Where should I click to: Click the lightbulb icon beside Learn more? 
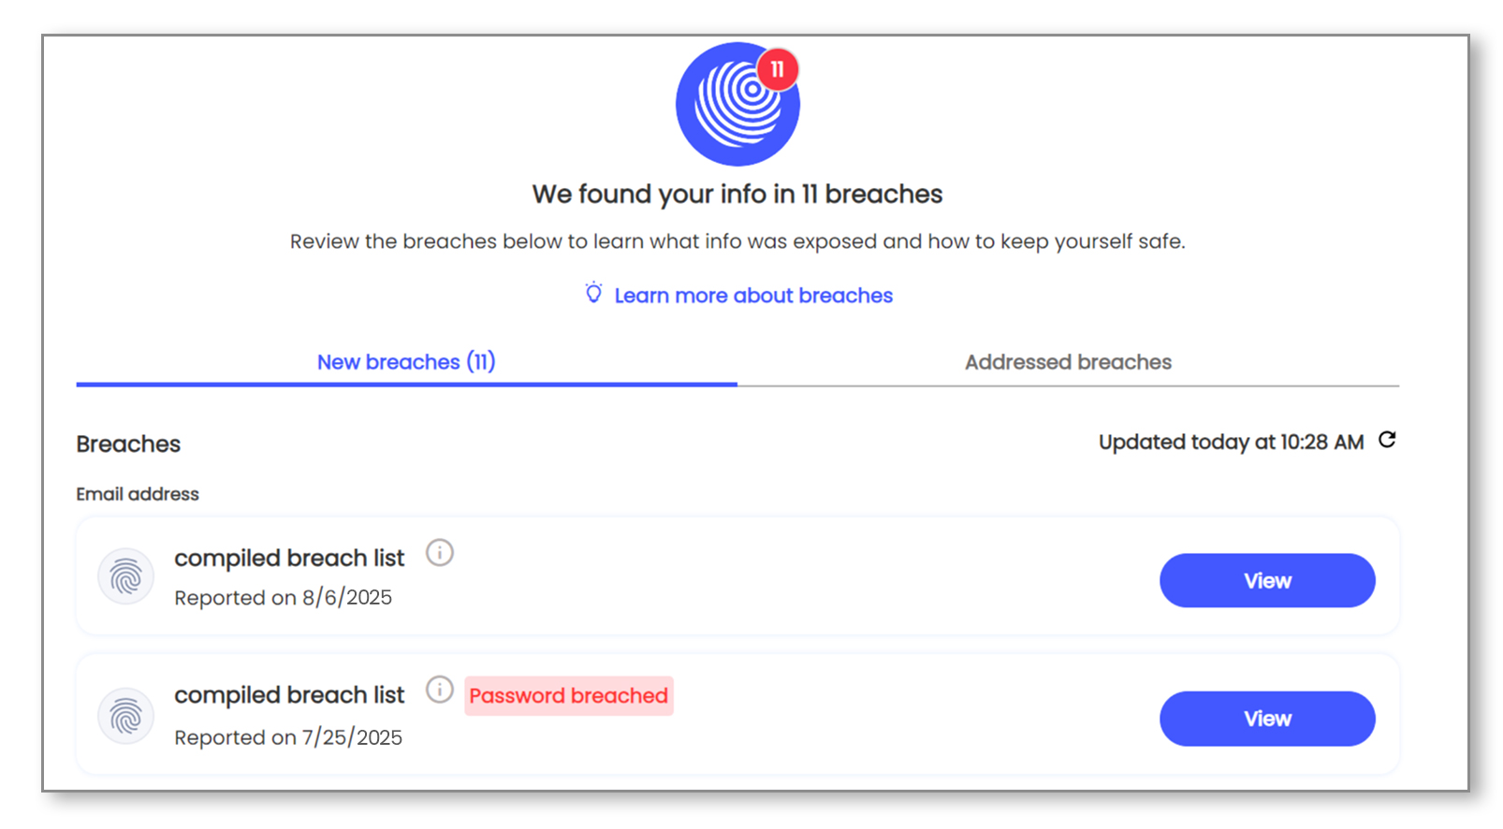(593, 294)
